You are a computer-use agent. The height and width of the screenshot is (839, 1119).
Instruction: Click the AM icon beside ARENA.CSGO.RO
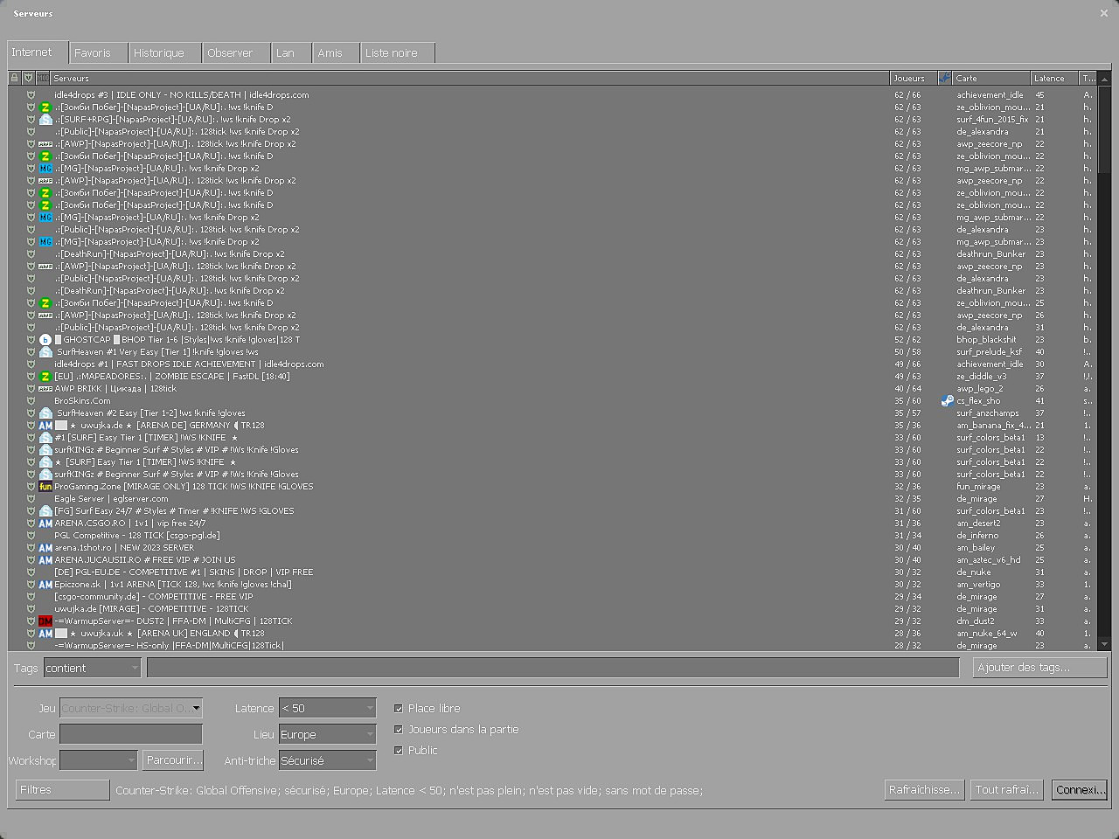(x=45, y=524)
